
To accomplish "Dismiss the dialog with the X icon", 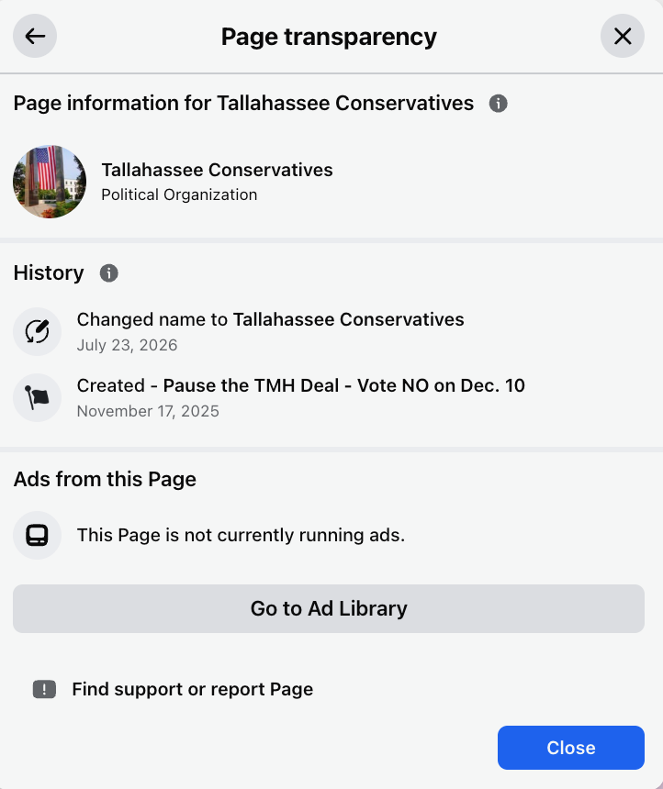I will pyautogui.click(x=623, y=36).
